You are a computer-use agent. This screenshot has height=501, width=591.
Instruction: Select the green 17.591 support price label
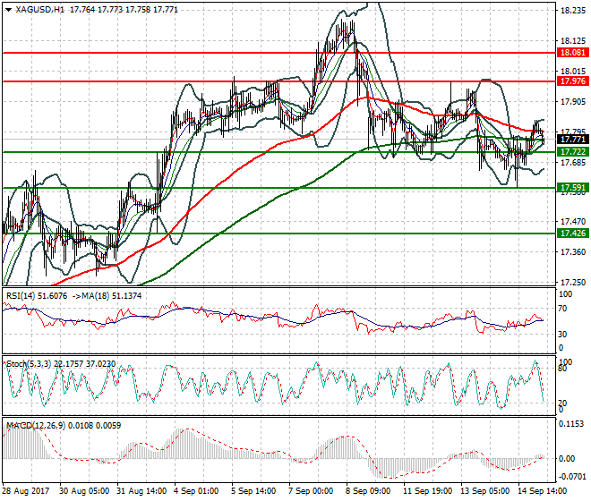click(x=573, y=188)
